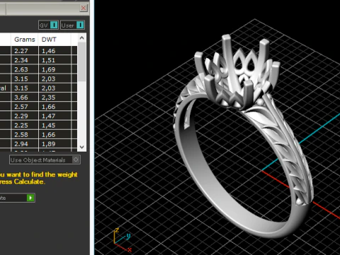Select the 1,89 DWT cell

click(x=55, y=144)
